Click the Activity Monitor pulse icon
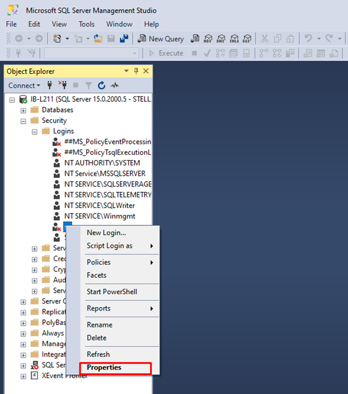 (x=115, y=85)
